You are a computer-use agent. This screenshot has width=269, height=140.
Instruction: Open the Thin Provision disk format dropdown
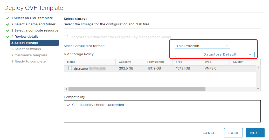click(202, 46)
